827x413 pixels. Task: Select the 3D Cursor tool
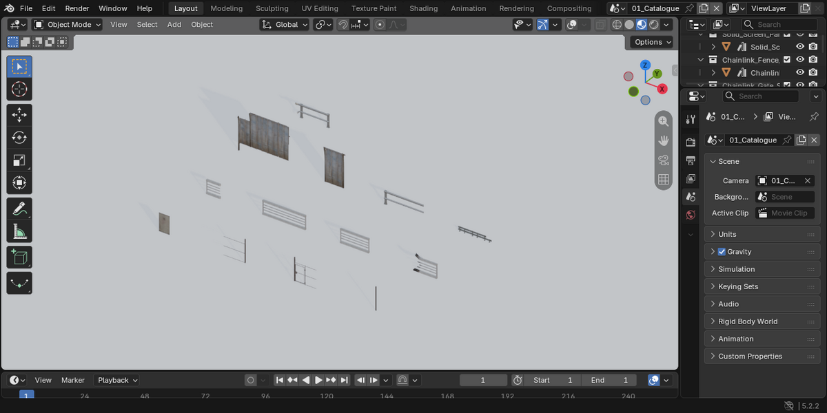[19, 89]
